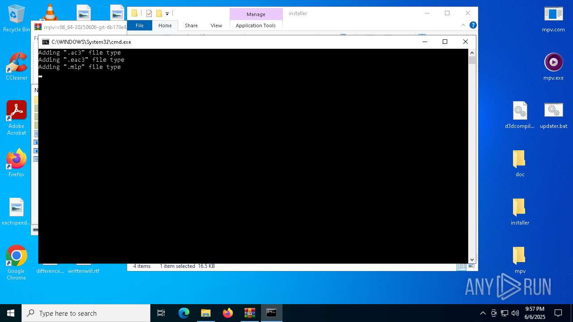Select the eachspeed image file on desktop
The width and height of the screenshot is (573, 322).
[17, 212]
